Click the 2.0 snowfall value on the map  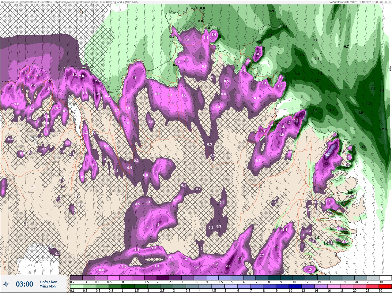point(39,75)
